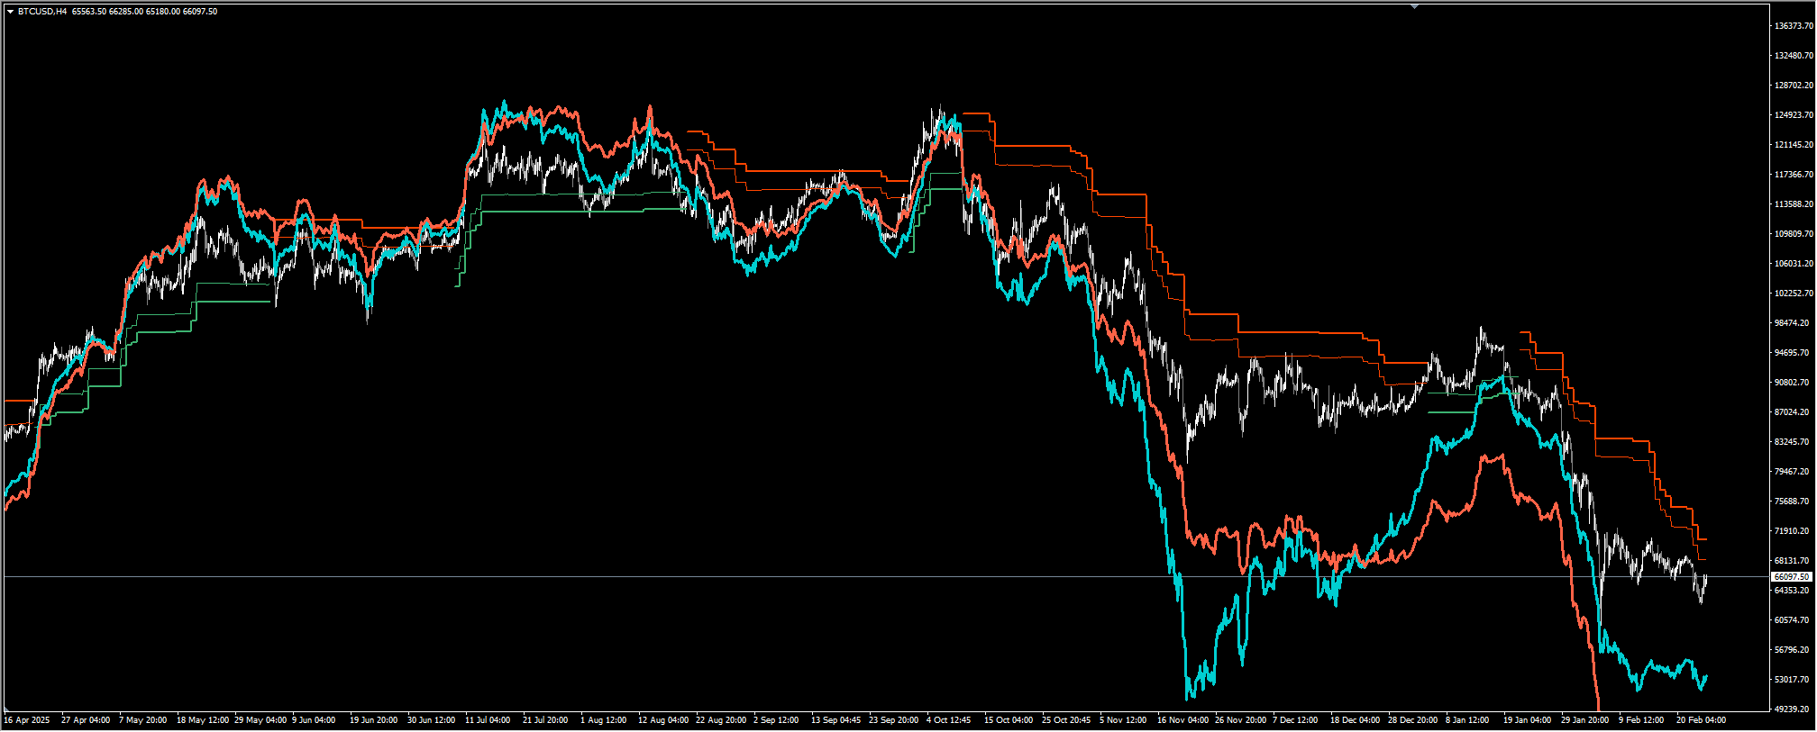Select the current price label 66097.50
The width and height of the screenshot is (1817, 732).
(x=1791, y=576)
